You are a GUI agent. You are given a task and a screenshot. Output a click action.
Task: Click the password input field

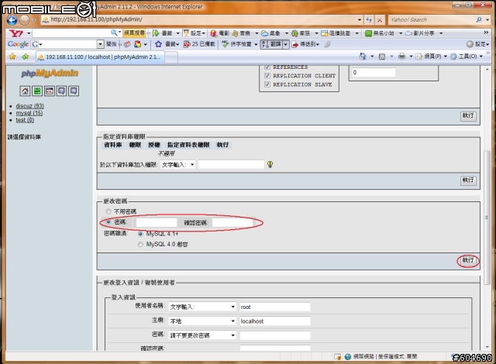pyautogui.click(x=157, y=222)
